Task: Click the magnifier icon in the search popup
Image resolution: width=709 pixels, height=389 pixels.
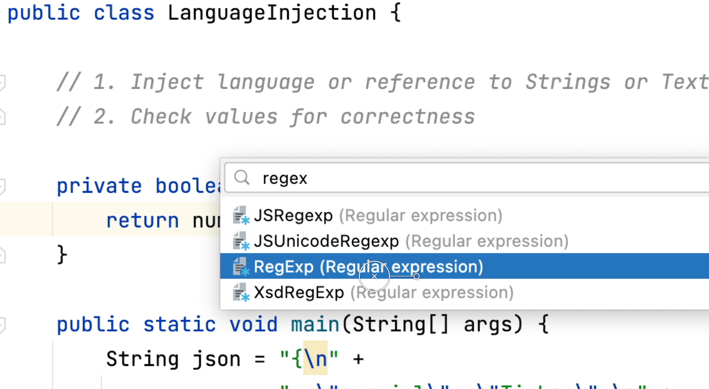Action: coord(242,178)
